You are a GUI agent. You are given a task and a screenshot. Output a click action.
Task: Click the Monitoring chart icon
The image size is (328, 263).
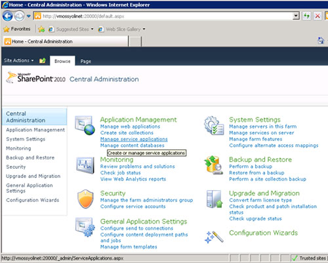tap(85, 165)
